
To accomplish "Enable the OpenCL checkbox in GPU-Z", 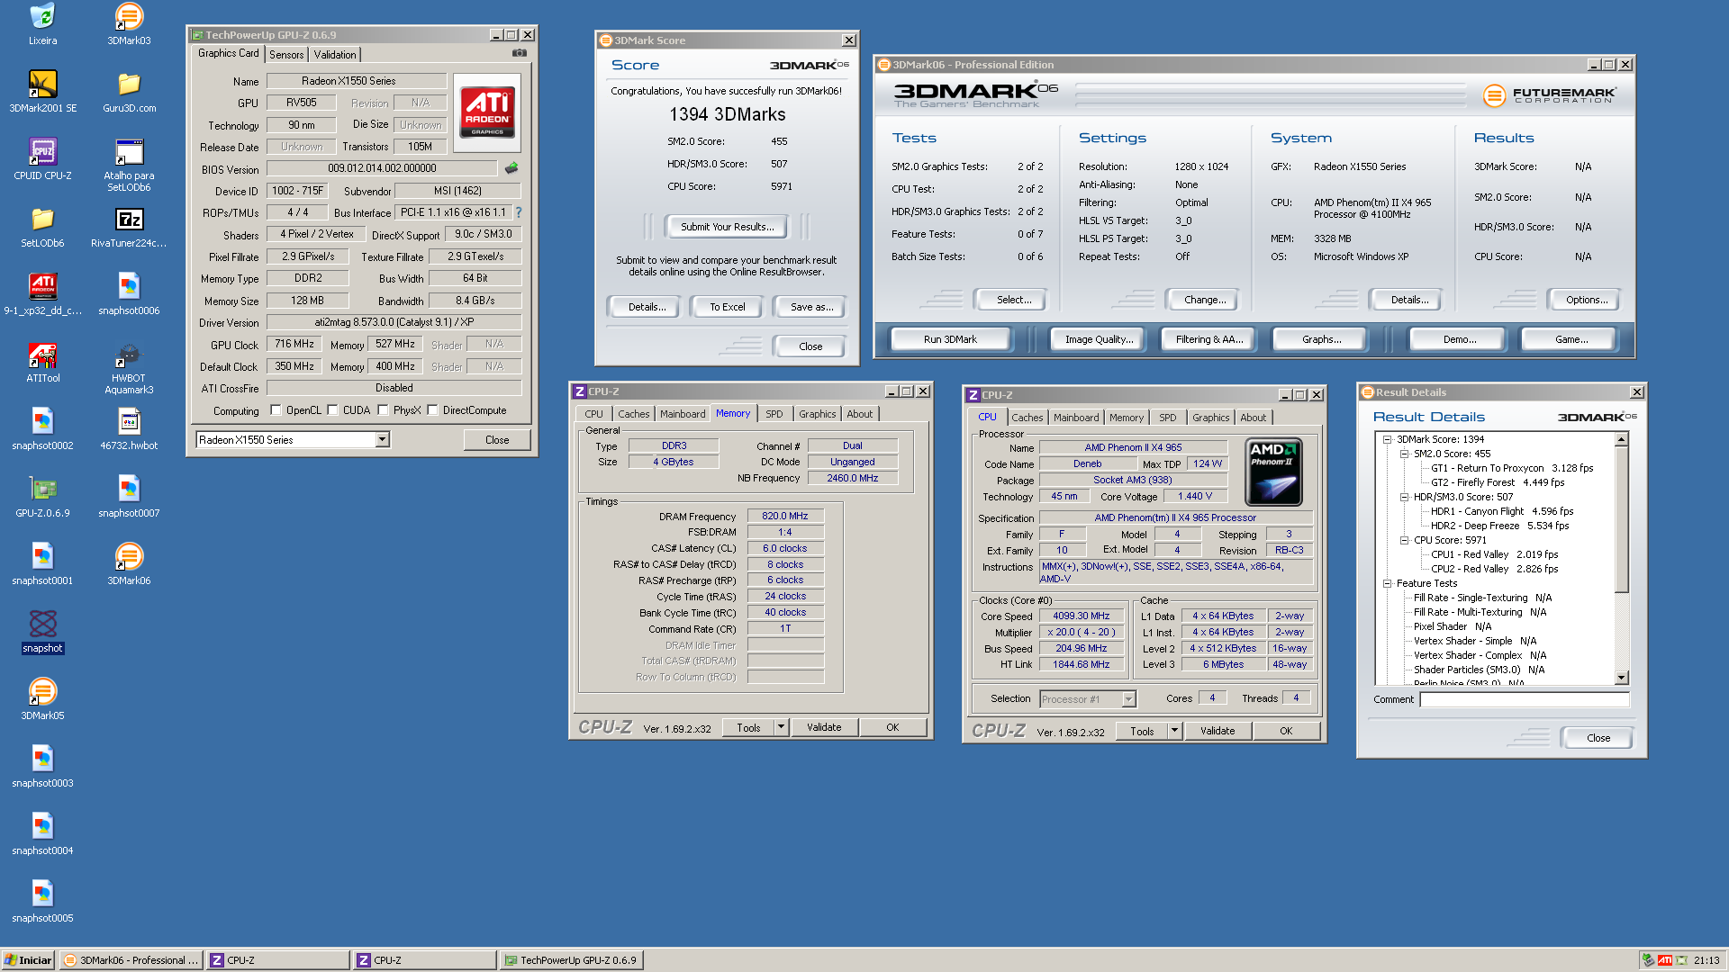I will [x=276, y=410].
